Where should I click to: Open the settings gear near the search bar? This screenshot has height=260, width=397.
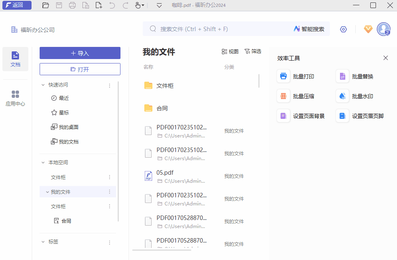pos(343,29)
